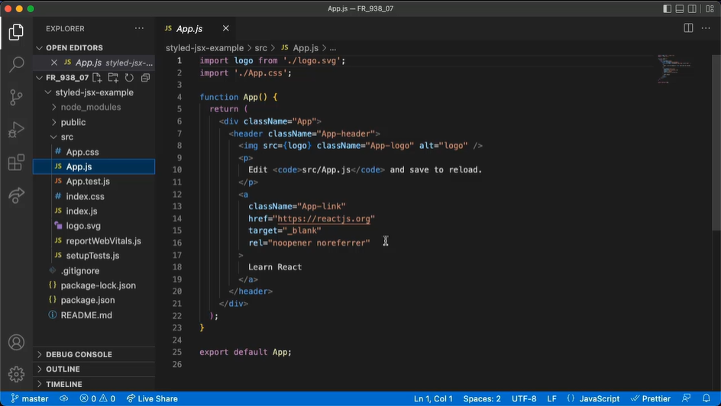721x406 pixels.
Task: Close the App.js editor tab
Action: click(x=226, y=28)
